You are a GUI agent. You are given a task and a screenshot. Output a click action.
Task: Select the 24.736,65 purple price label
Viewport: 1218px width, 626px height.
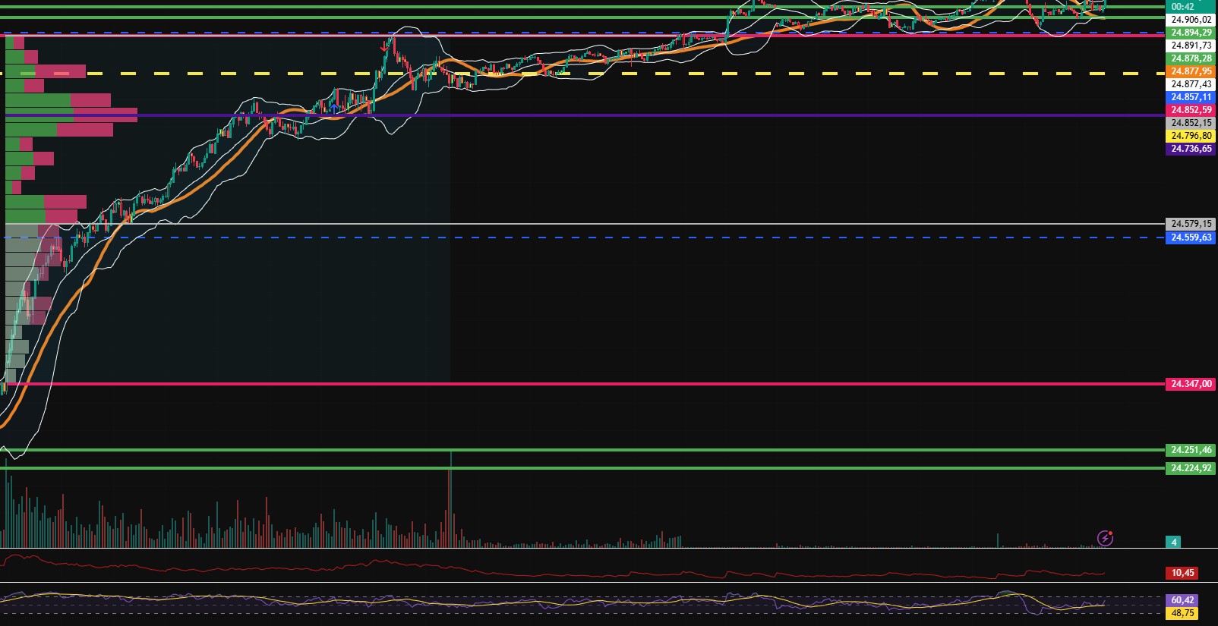(x=1191, y=149)
